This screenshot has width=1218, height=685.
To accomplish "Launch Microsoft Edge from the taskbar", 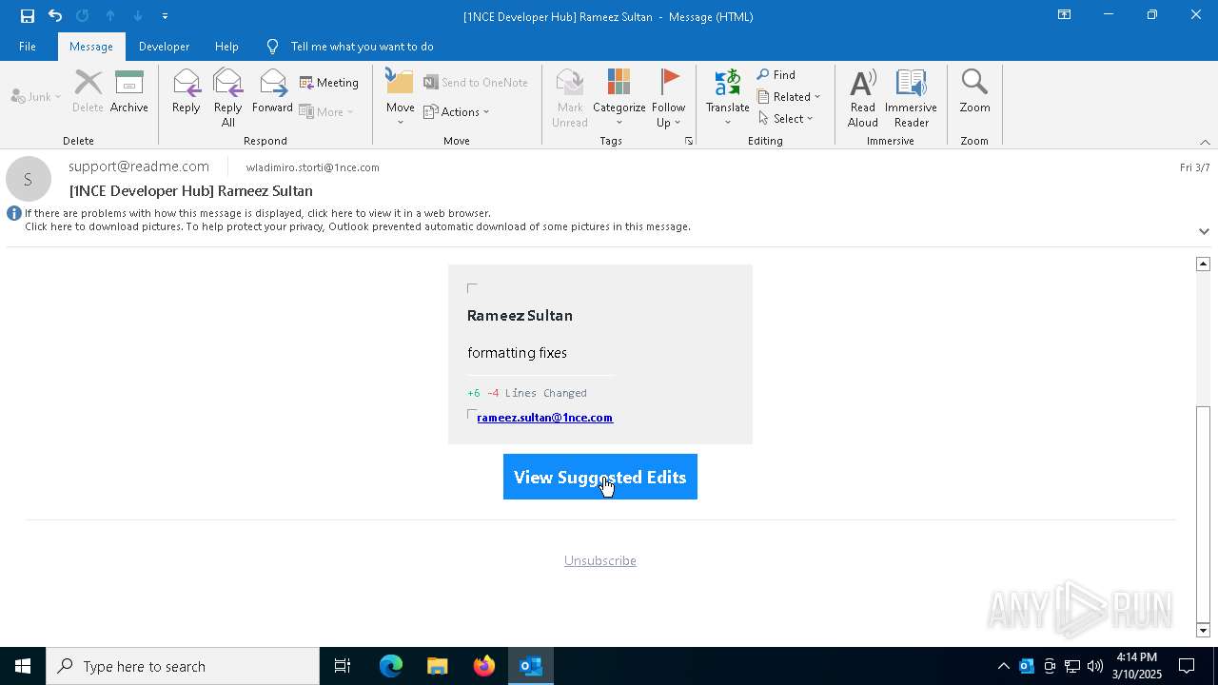I will pos(391,666).
